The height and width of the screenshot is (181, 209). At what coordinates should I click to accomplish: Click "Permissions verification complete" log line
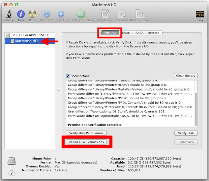(x=95, y=125)
